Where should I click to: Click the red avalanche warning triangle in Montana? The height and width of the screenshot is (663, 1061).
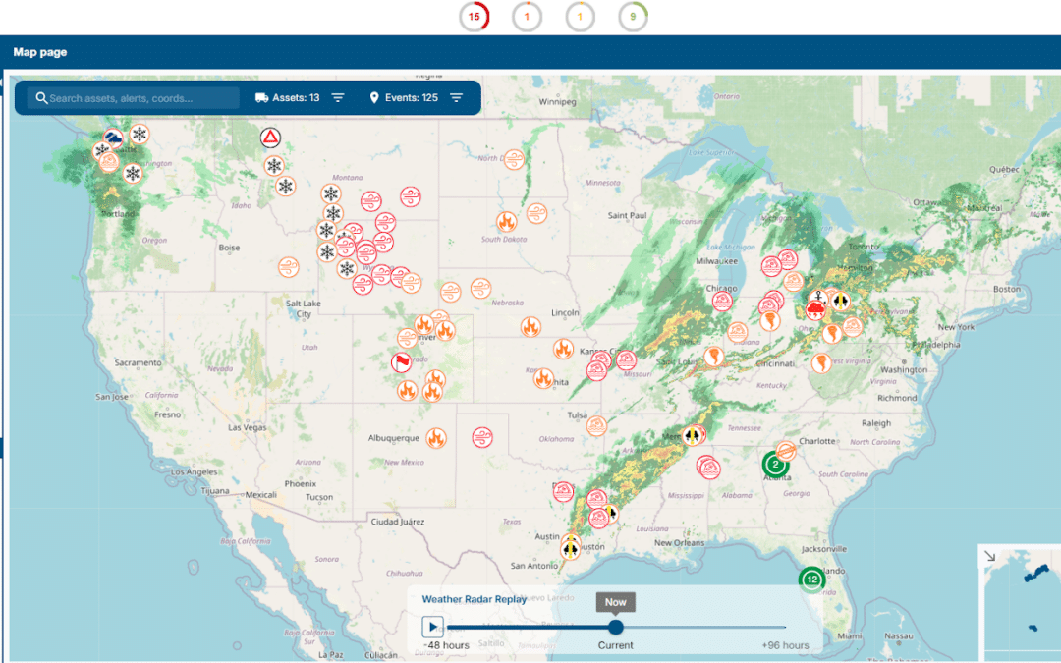[270, 138]
